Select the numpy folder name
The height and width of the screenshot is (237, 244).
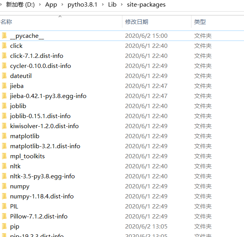click(x=20, y=186)
